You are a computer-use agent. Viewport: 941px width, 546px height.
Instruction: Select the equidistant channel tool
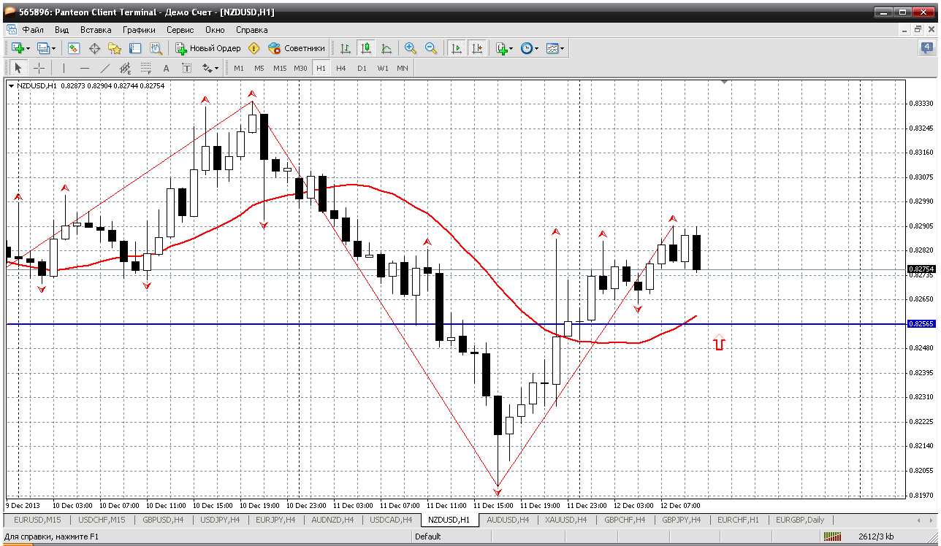125,68
